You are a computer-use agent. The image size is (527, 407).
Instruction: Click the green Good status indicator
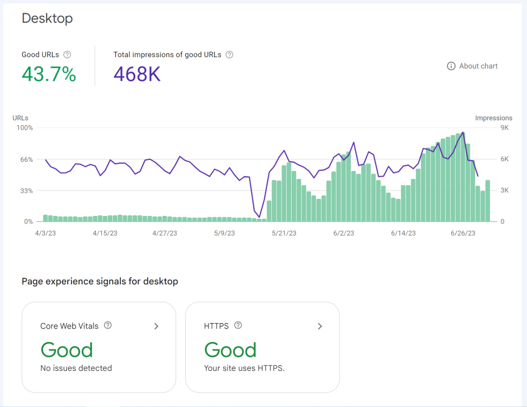66,350
